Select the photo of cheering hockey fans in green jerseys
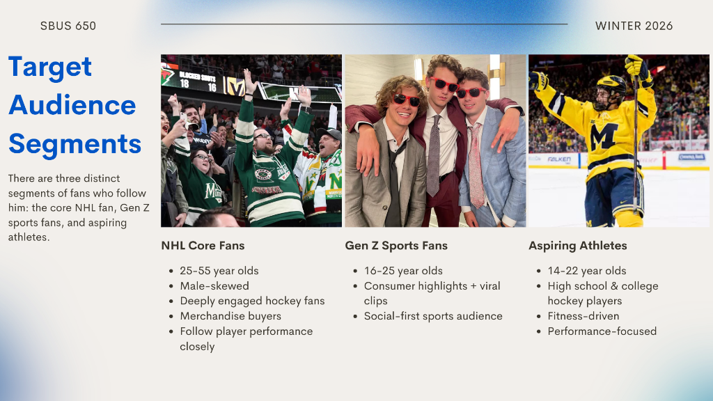 click(251, 141)
